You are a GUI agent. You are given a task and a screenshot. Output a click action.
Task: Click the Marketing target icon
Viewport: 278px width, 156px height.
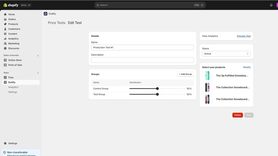5,44
